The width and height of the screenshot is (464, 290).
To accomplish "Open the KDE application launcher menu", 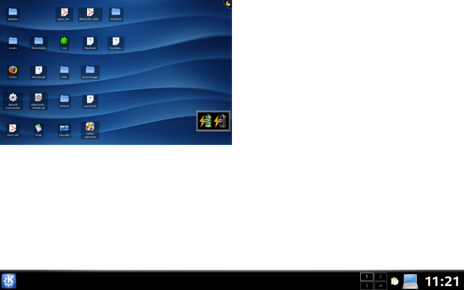I will pyautogui.click(x=9, y=281).
